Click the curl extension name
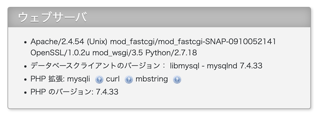Image resolution: width=314 pixels, height=114 pixels. pyautogui.click(x=113, y=79)
